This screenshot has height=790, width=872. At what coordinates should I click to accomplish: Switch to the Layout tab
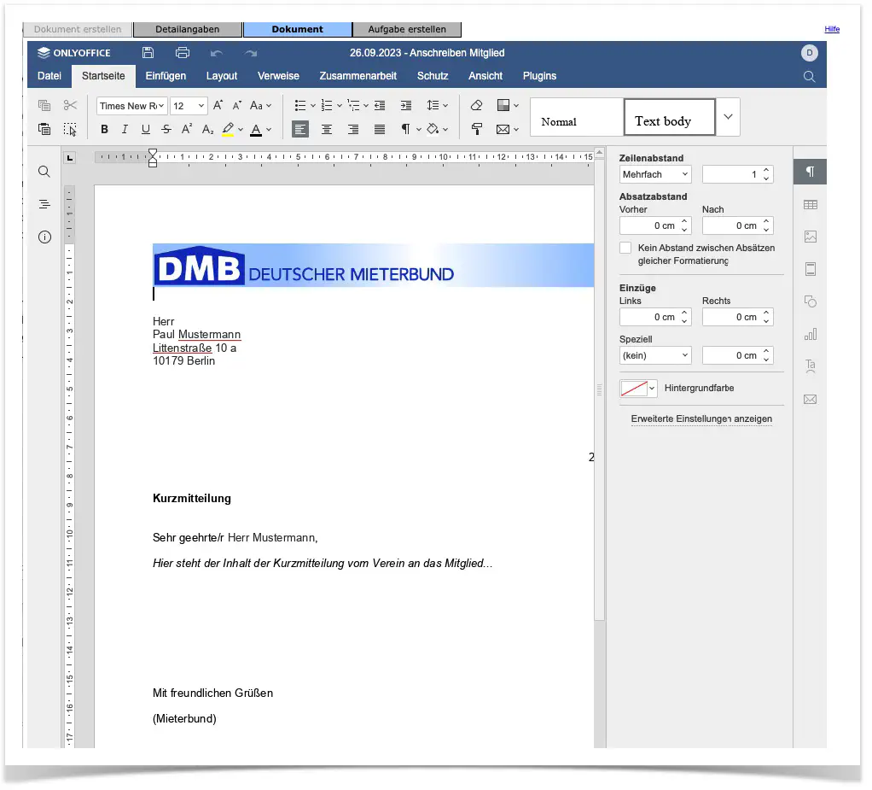click(222, 76)
